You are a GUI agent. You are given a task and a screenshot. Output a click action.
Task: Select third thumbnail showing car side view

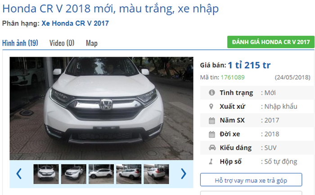(x=101, y=174)
